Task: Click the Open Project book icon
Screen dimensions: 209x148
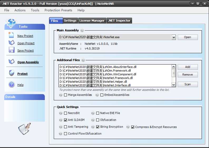Action: click(11, 42)
